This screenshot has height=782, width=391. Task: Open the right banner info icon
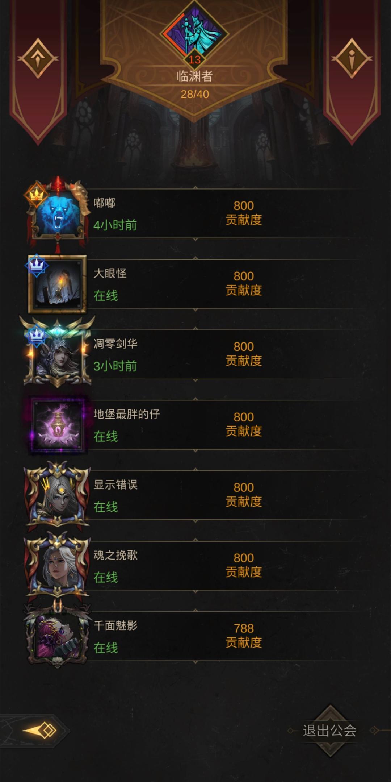352,59
